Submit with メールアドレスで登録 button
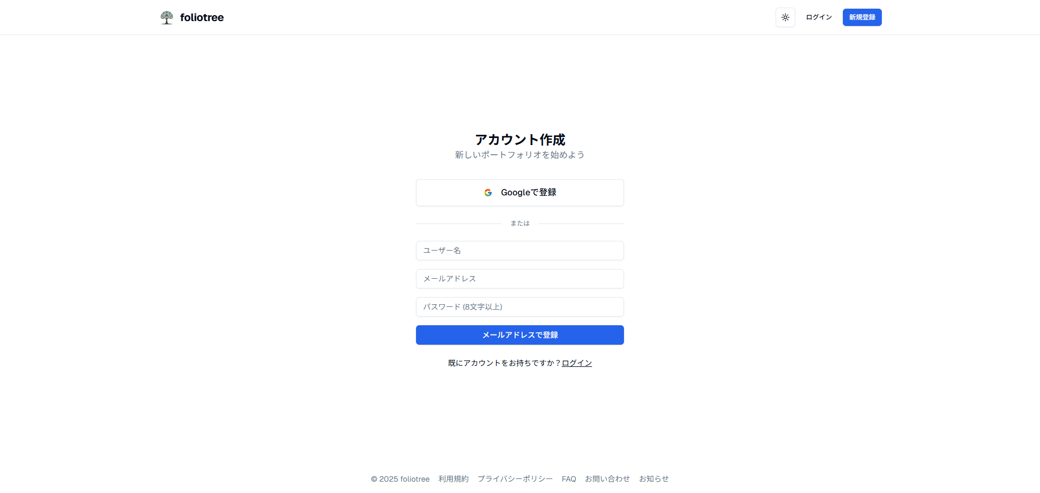The image size is (1040, 493). coord(520,335)
